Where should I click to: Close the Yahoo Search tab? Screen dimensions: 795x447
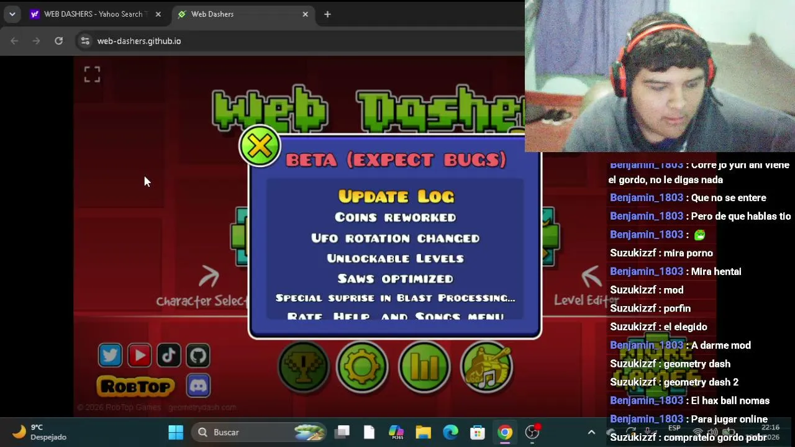[x=158, y=14]
